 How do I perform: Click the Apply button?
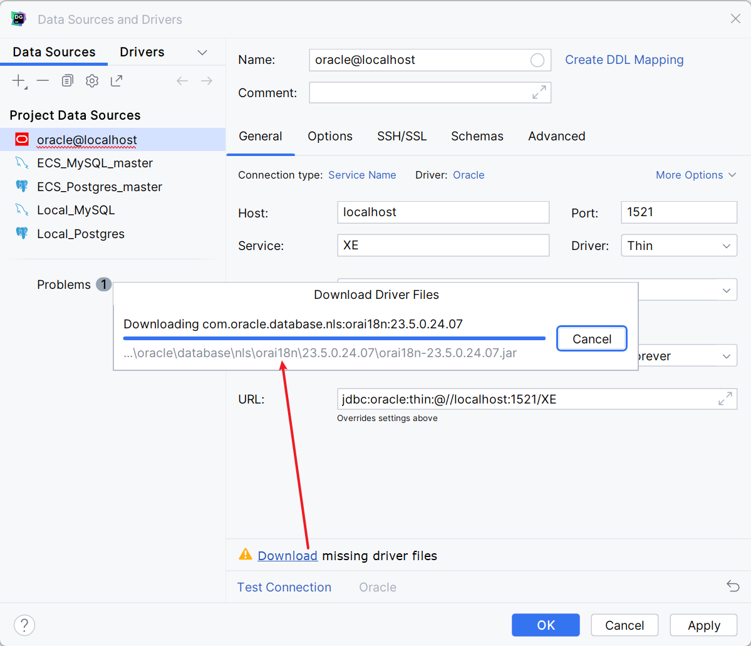tap(703, 625)
